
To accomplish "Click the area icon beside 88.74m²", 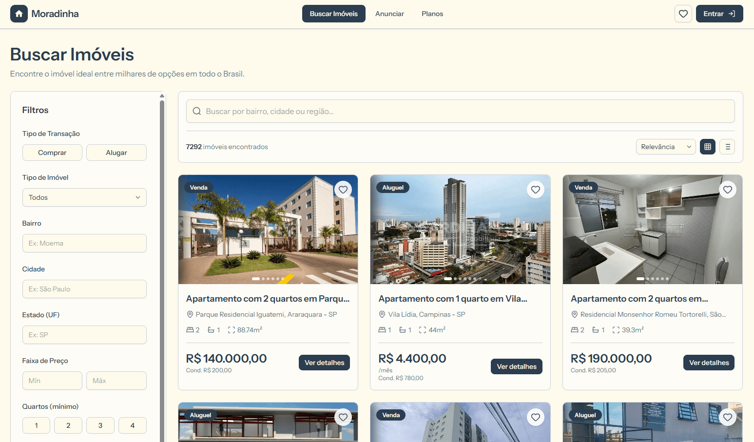I will click(232, 330).
